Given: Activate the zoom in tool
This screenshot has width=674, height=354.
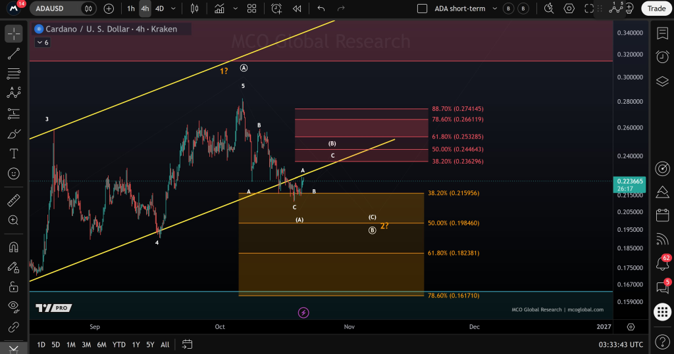Looking at the screenshot, I should pyautogui.click(x=14, y=220).
